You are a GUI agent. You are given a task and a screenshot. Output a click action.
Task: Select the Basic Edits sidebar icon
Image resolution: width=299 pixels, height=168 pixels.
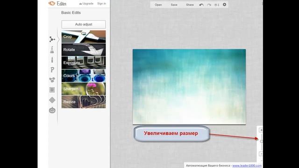(52, 39)
